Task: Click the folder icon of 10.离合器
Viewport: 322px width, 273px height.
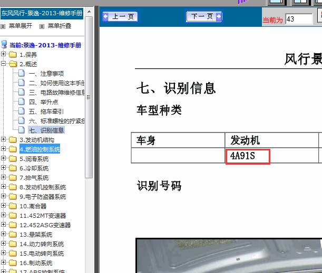Action: (x=13, y=206)
